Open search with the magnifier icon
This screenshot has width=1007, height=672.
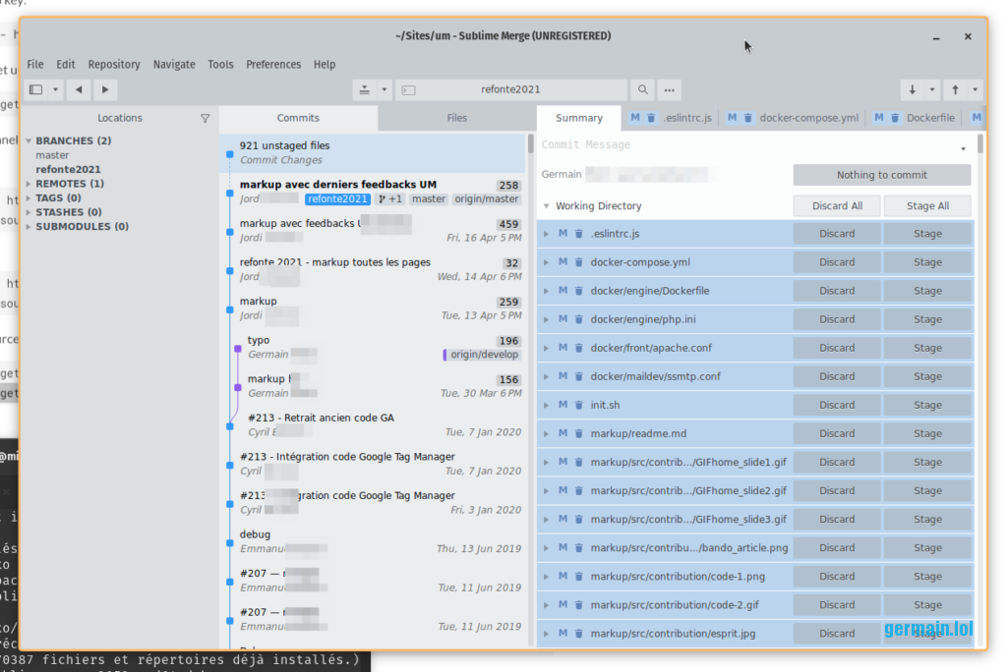point(642,89)
